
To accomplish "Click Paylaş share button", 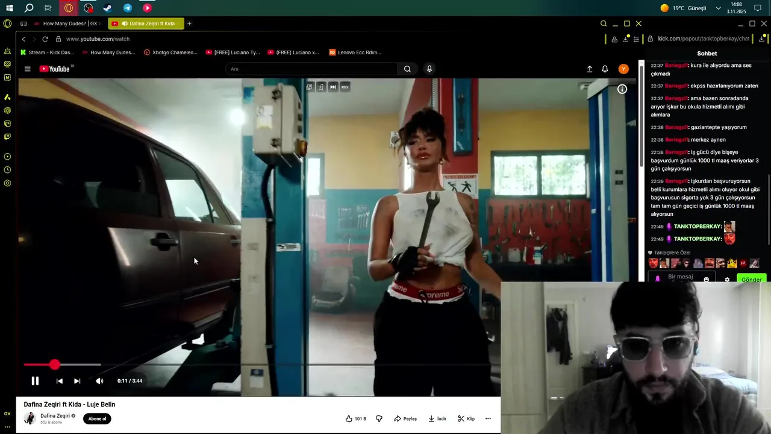I will point(405,419).
